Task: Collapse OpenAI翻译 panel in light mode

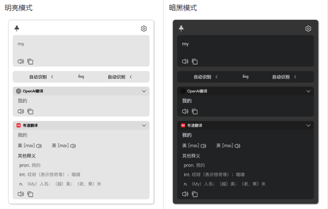Action: (144, 91)
